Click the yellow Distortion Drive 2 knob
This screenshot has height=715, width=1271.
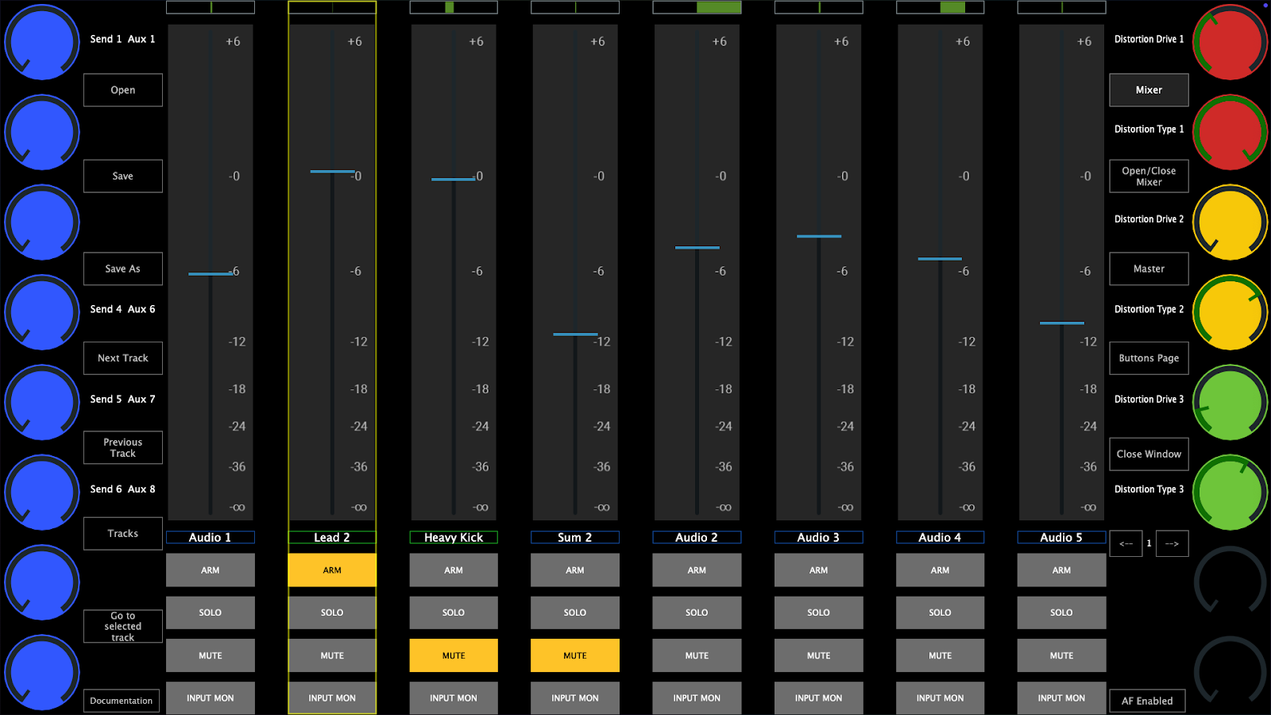[x=1230, y=222]
